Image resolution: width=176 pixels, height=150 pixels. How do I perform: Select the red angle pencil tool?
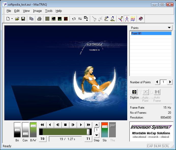click(121, 19)
